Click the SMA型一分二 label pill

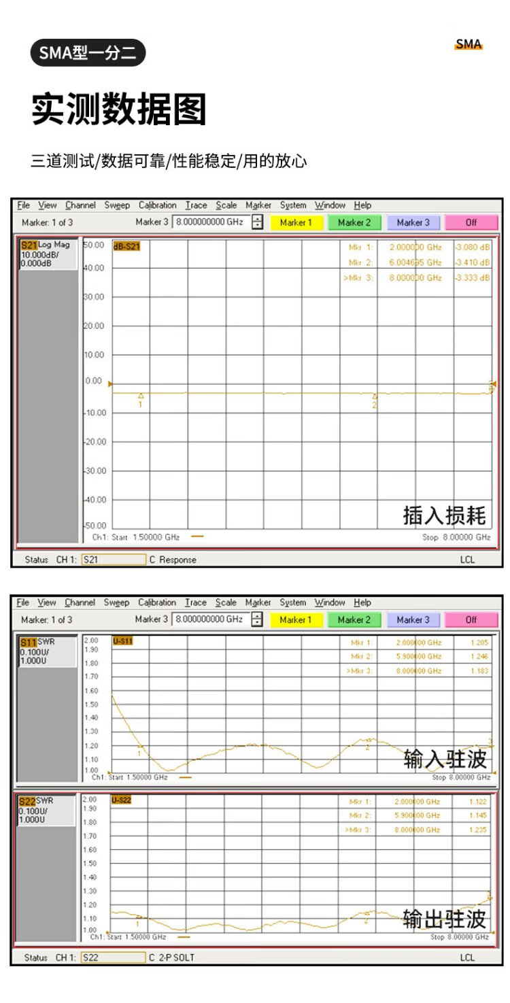click(x=88, y=53)
